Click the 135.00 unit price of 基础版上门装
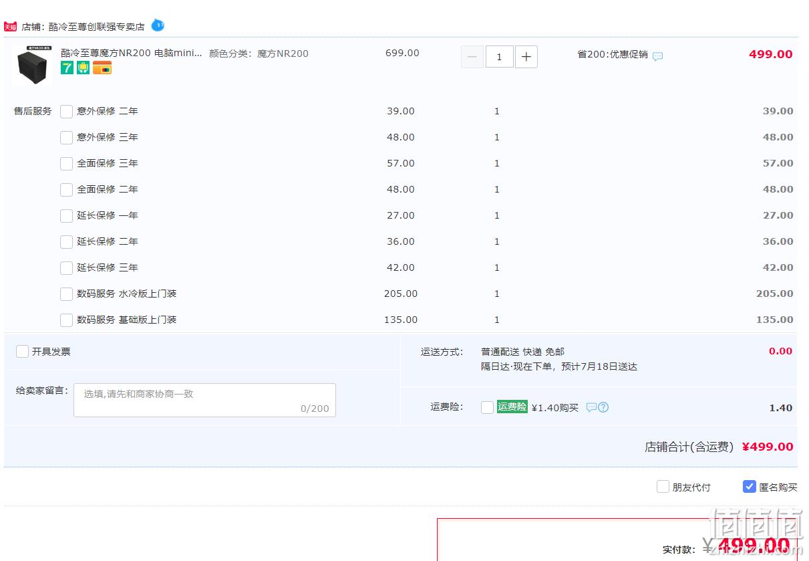The height and width of the screenshot is (561, 809). click(401, 320)
